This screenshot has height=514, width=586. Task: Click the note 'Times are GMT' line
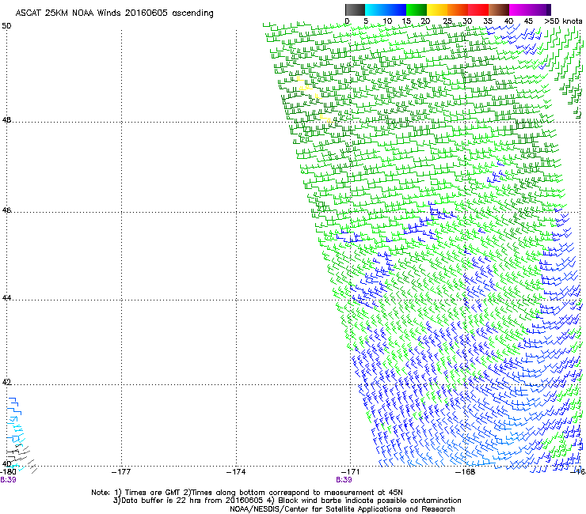coord(247,493)
